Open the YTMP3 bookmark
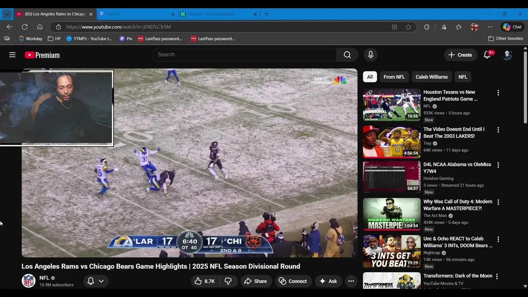Viewport: 528px width, 297px height. (x=89, y=39)
